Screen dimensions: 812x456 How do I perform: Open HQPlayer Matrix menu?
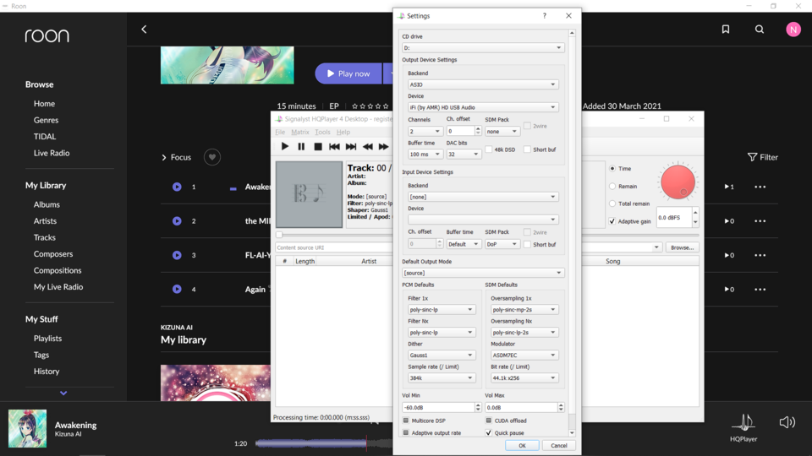point(299,133)
